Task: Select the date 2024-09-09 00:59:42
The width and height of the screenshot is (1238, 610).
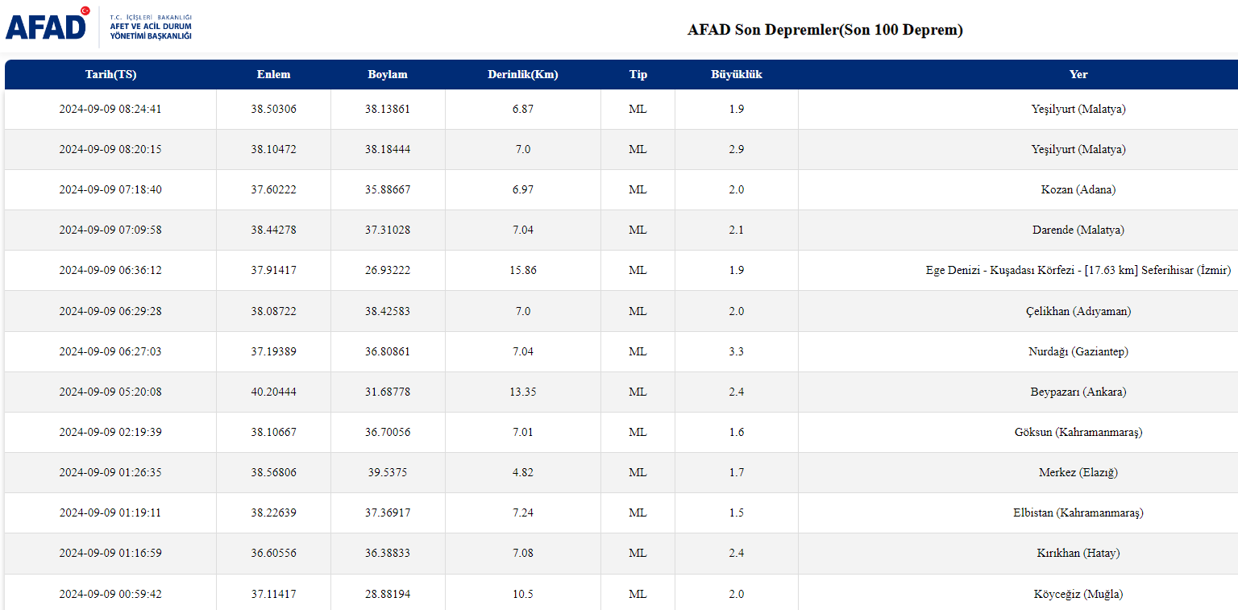Action: (x=110, y=594)
